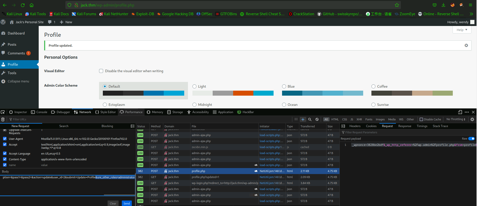Select the Blue admin color scheme
Screen dimensions: 477x206
tap(284, 86)
